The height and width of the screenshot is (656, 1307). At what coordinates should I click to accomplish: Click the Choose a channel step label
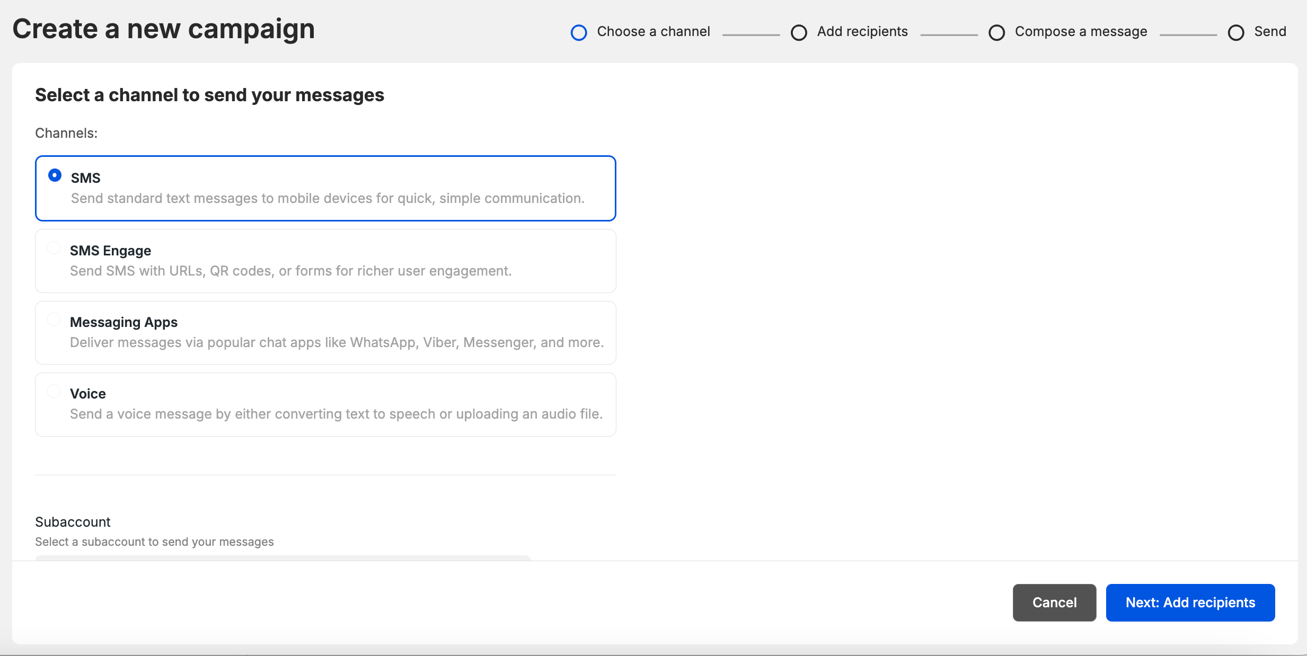pyautogui.click(x=653, y=32)
